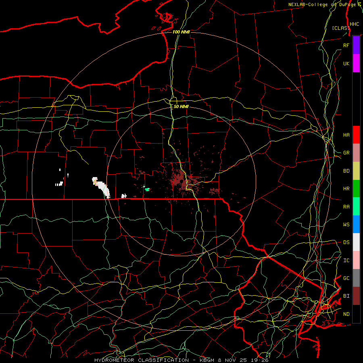Click the IC legend label
The height and width of the screenshot is (363, 363).
point(346,260)
